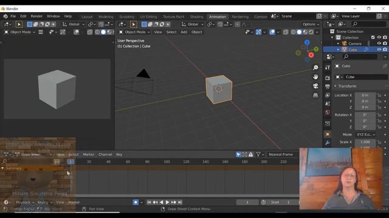Open dope sheet Channel menu
This screenshot has height=218, width=389.
pos(105,154)
